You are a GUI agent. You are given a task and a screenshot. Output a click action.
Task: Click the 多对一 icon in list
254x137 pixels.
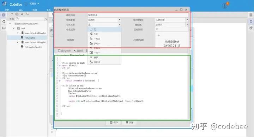[x=91, y=43]
